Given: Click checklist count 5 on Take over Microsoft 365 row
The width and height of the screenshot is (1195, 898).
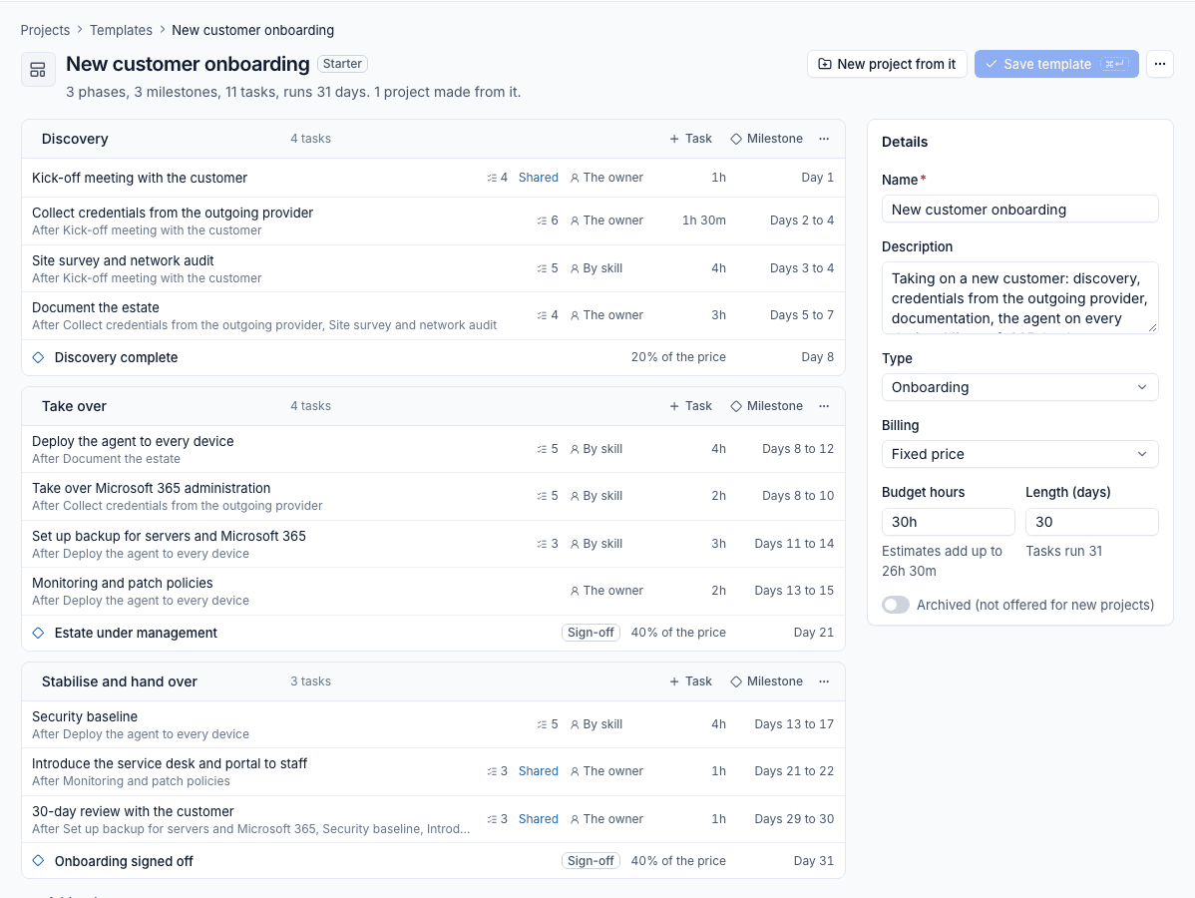Looking at the screenshot, I should (x=548, y=496).
